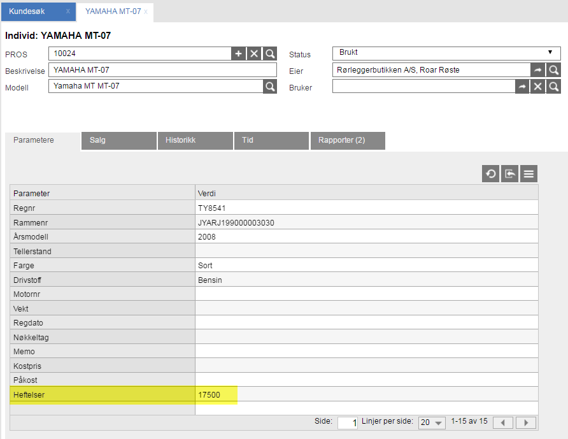Click the Heftelser parameter label
568x439 pixels.
point(29,395)
